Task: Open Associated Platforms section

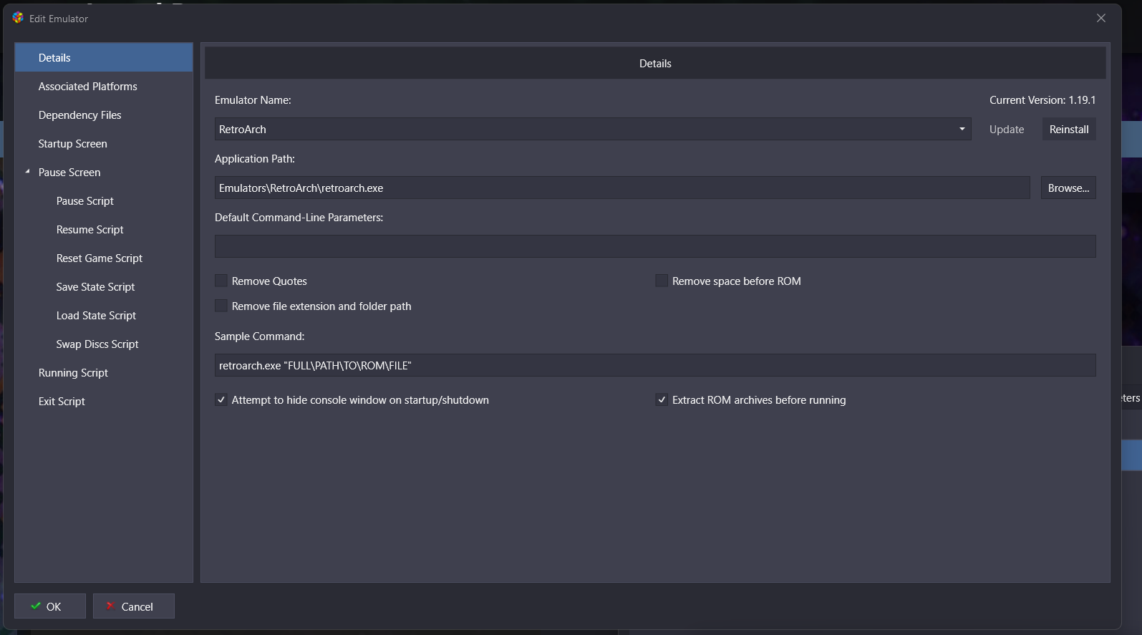Action: click(104, 86)
